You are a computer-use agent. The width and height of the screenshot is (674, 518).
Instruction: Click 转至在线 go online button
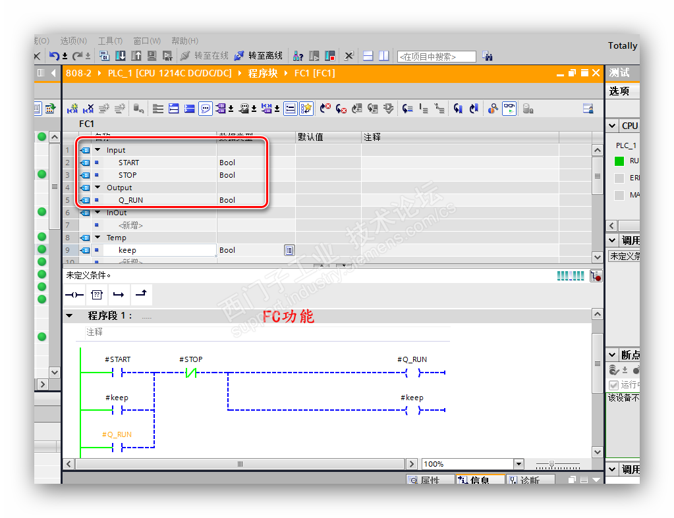point(205,56)
